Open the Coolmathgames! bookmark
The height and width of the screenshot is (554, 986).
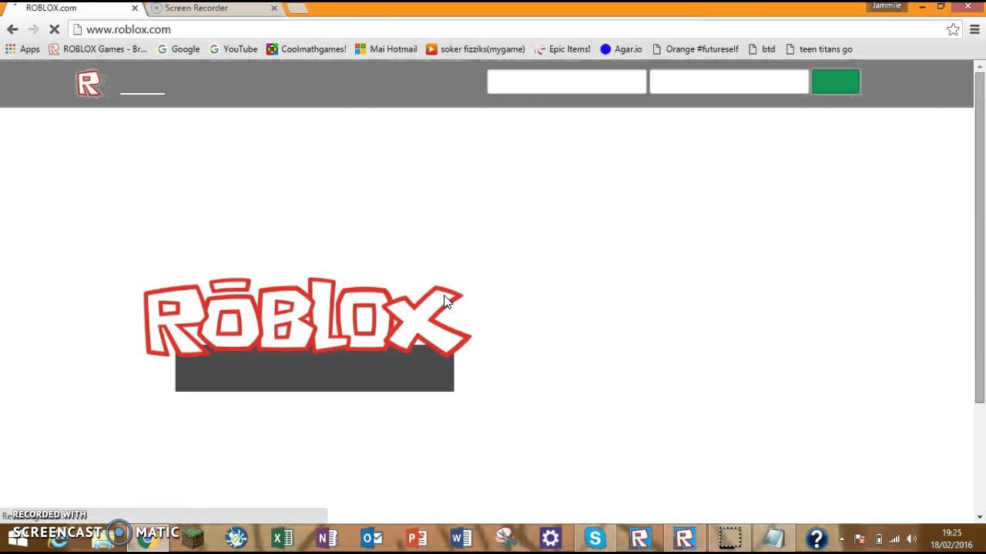coord(307,48)
